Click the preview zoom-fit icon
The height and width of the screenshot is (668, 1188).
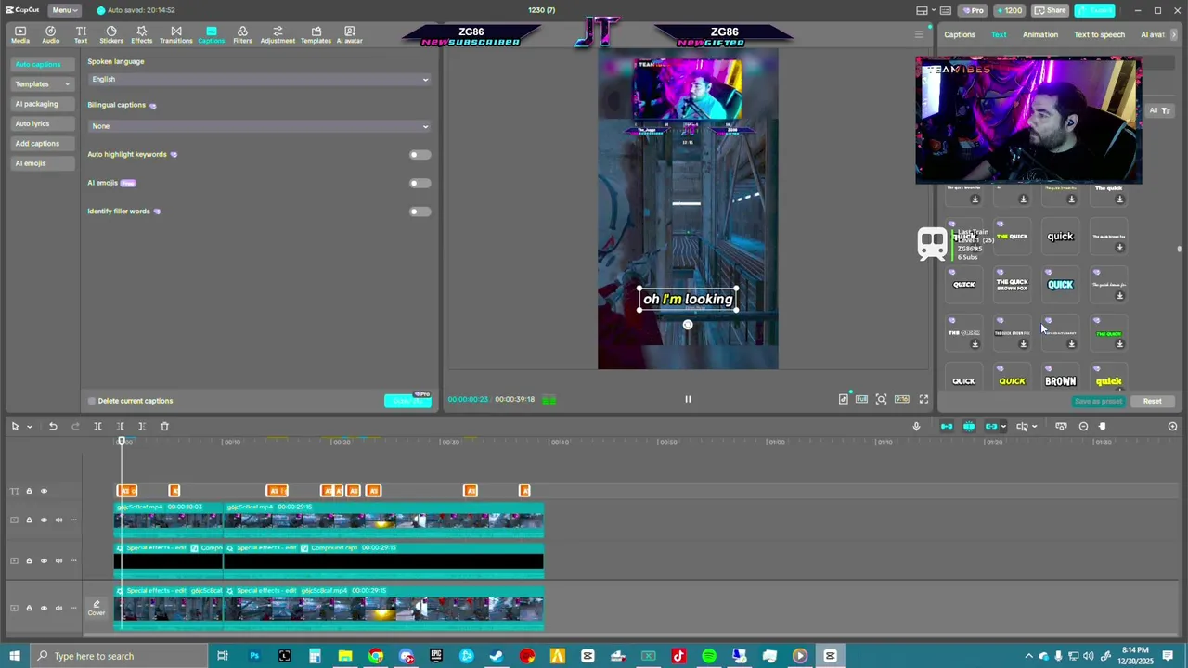coord(881,399)
